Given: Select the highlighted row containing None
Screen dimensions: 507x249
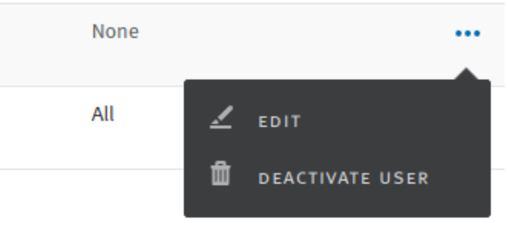Looking at the screenshot, I should coord(252,45).
